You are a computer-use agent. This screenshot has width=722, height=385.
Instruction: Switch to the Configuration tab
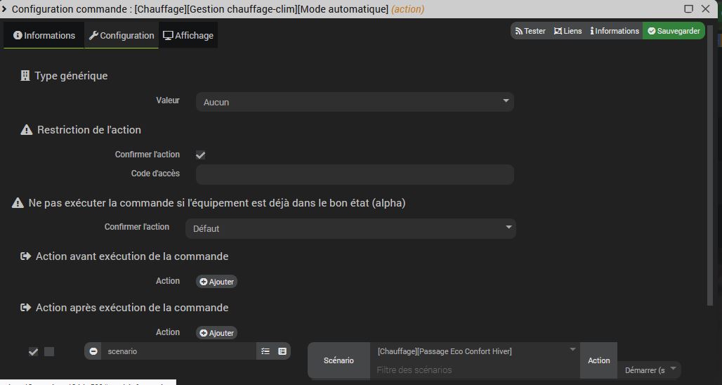click(122, 35)
